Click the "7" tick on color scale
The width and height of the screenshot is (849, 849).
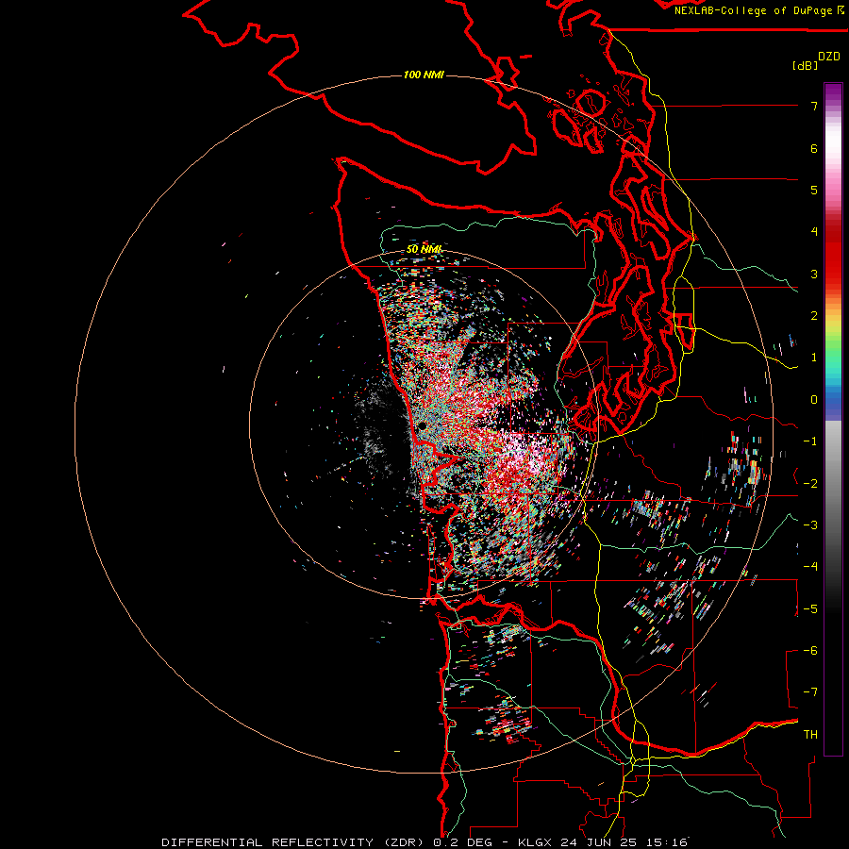pyautogui.click(x=814, y=106)
